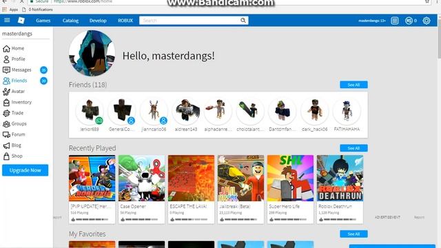Click the Roblox Deathrun game title
The height and width of the screenshot is (248, 441).
pyautogui.click(x=336, y=207)
